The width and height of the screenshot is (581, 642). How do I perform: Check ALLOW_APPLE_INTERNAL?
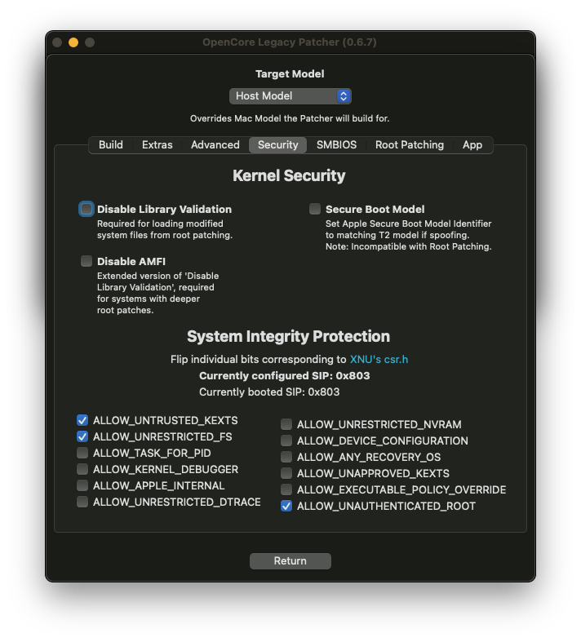tap(82, 485)
